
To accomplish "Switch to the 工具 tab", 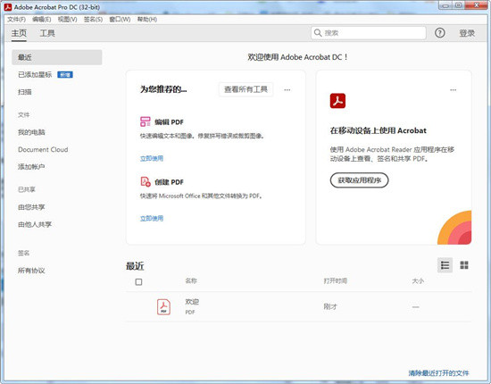I will [47, 33].
